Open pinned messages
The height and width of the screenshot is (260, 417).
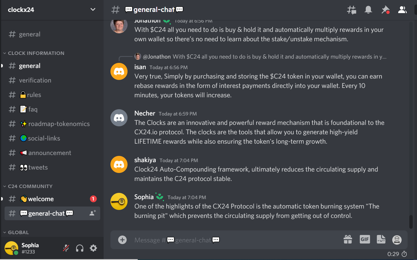(x=385, y=10)
